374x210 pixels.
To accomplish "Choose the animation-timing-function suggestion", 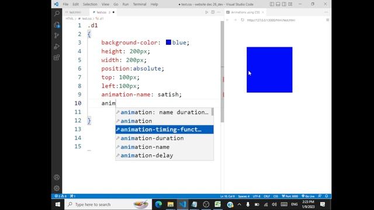I will [x=165, y=129].
